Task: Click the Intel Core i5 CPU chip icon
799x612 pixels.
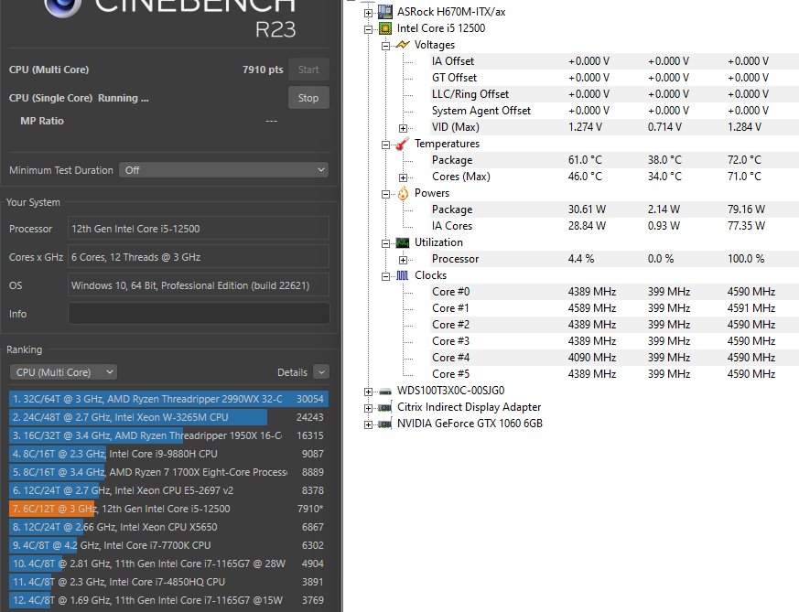Action: [x=385, y=28]
